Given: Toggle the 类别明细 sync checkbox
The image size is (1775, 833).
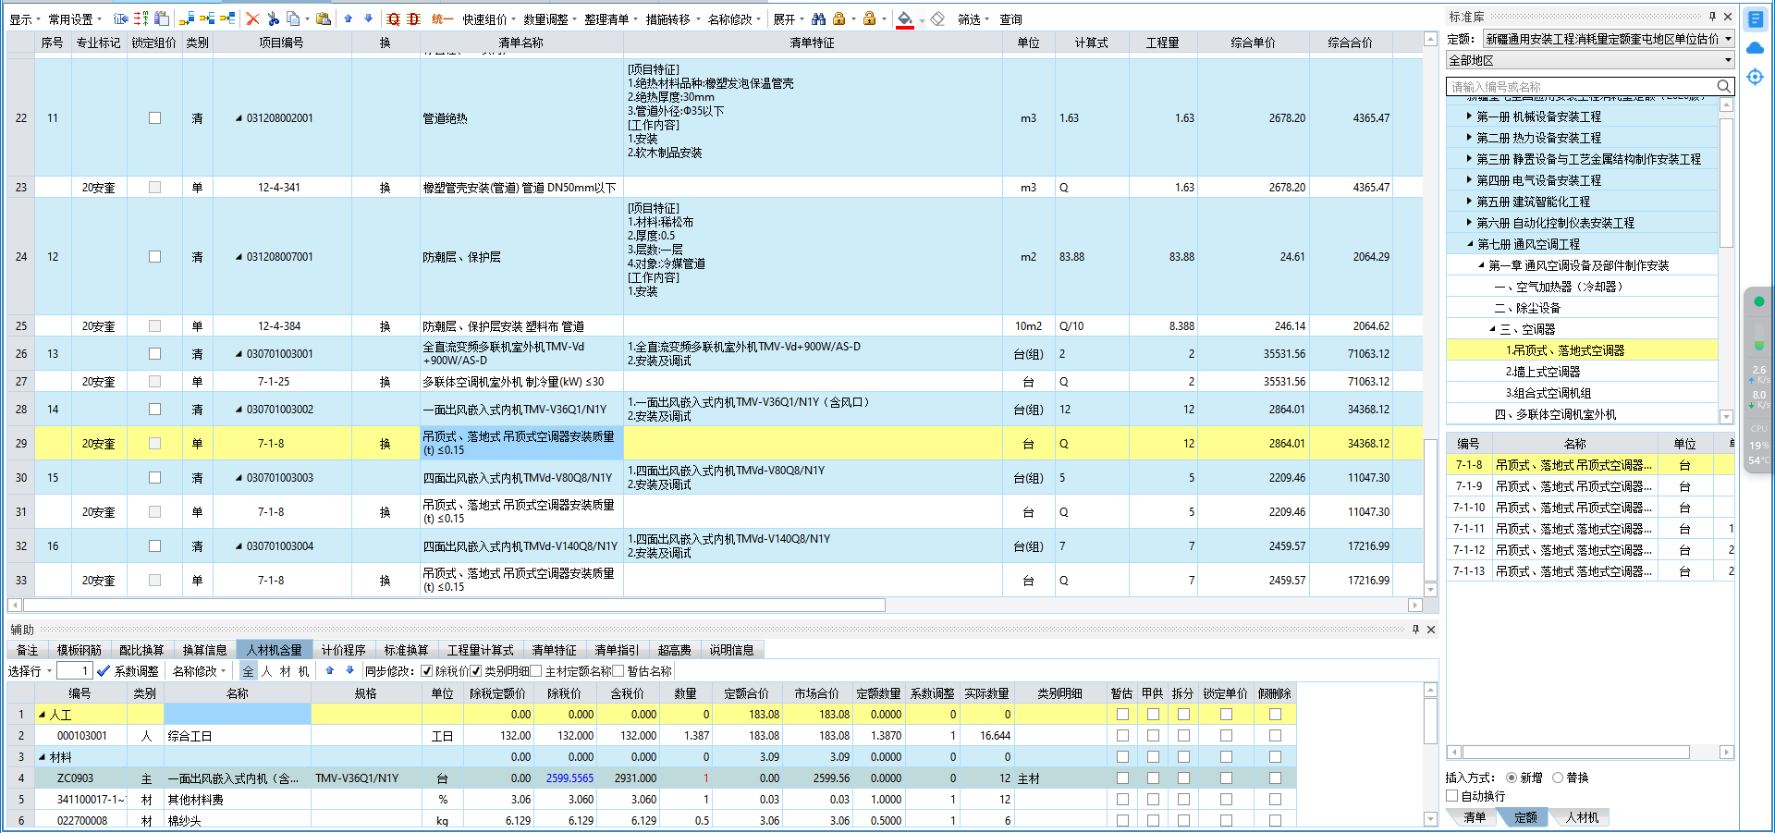Looking at the screenshot, I should (476, 671).
